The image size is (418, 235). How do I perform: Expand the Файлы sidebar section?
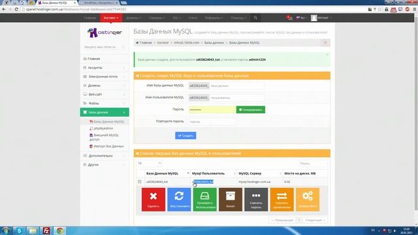[104, 103]
